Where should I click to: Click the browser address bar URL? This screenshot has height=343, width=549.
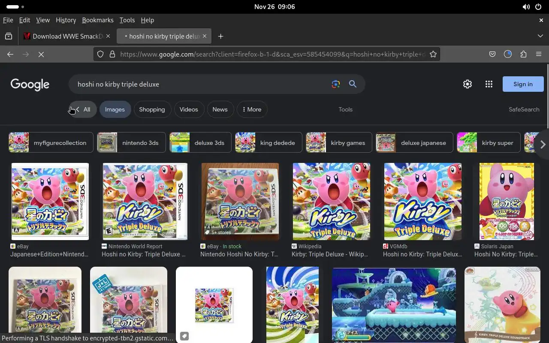tap(272, 54)
